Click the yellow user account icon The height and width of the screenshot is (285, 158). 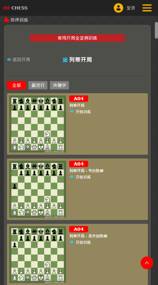click(x=118, y=8)
